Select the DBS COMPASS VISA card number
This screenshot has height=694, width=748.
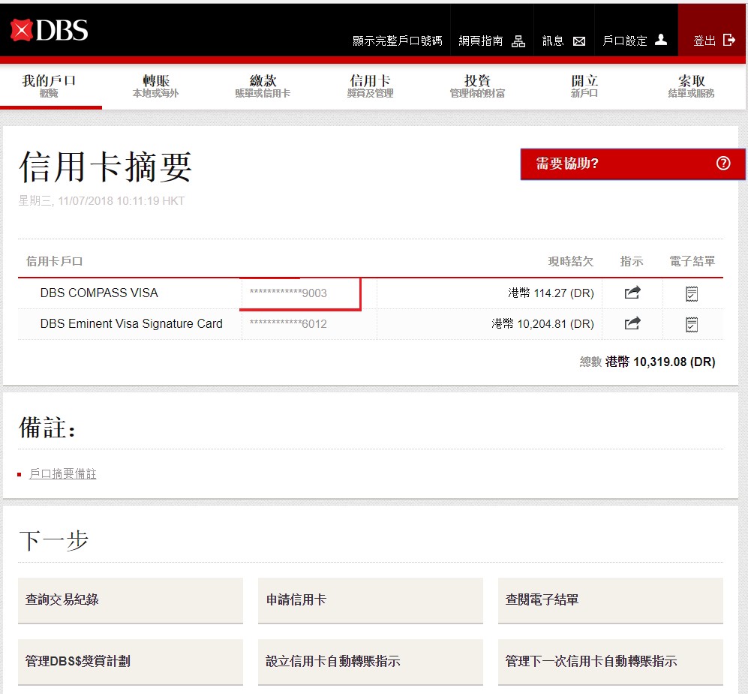[x=289, y=293]
